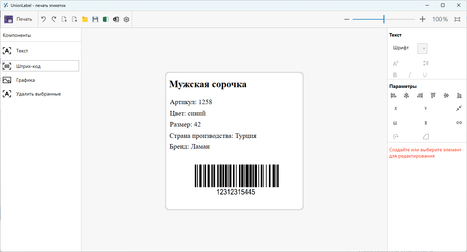Open the Шрифт font dropdown
Image resolution: width=467 pixels, height=252 pixels.
click(x=422, y=49)
